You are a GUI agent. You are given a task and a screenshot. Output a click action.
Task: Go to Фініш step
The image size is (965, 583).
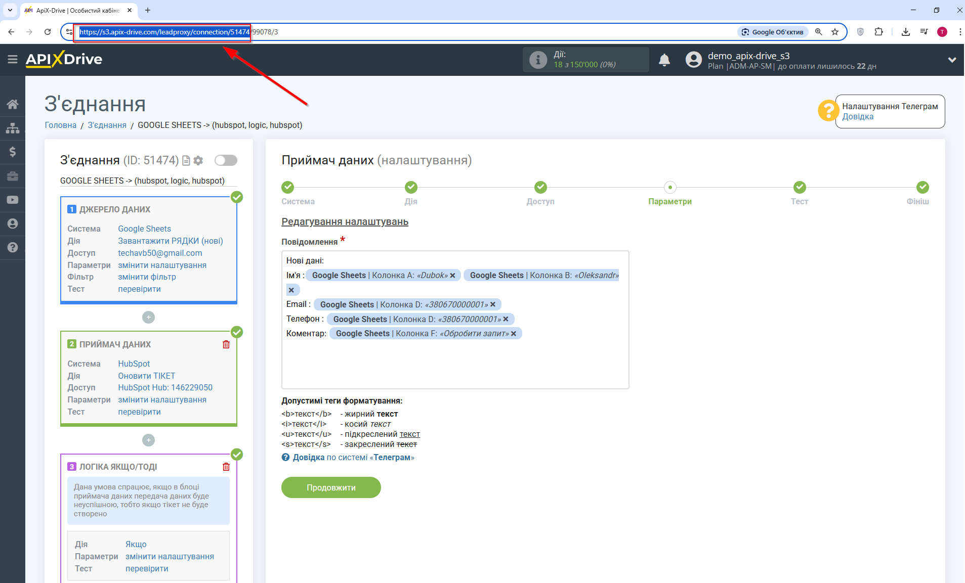[922, 187]
